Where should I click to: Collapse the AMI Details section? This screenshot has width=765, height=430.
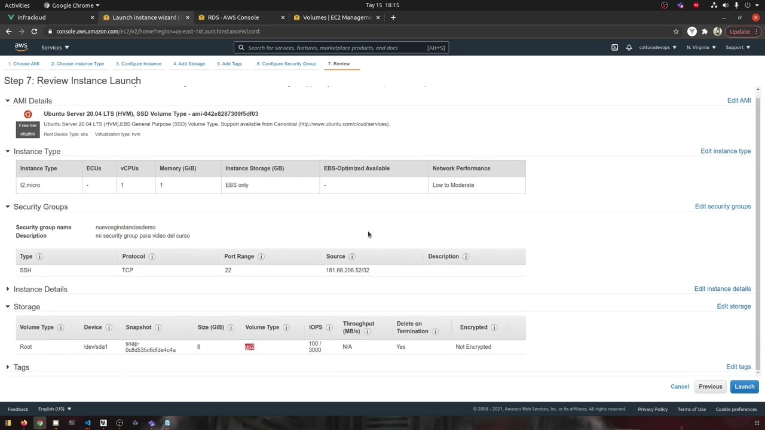[7, 101]
